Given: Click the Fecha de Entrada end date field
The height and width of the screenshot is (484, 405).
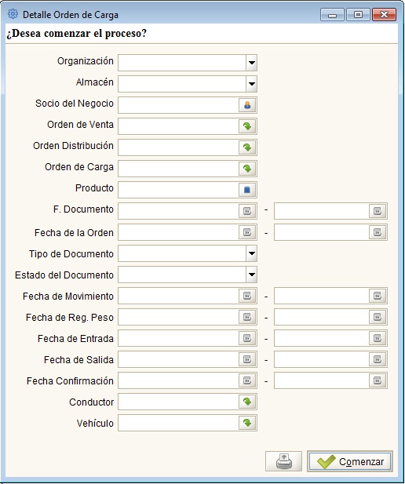Looking at the screenshot, I should click(322, 338).
